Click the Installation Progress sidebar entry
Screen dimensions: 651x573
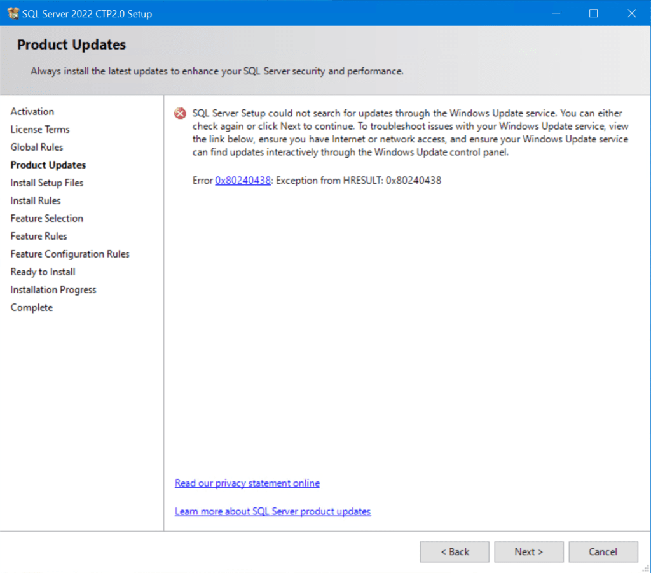pos(53,289)
